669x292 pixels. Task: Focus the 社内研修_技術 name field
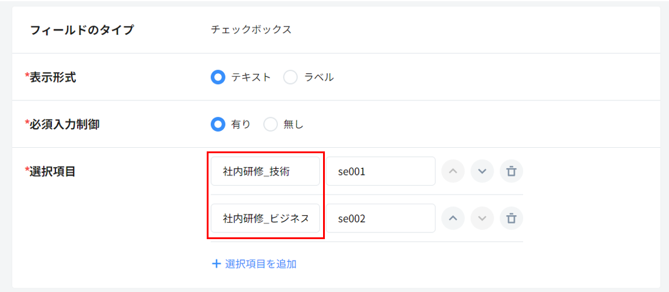pos(265,172)
